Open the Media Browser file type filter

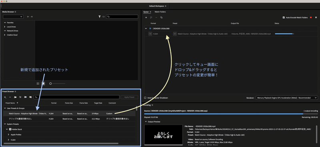tap(100, 17)
